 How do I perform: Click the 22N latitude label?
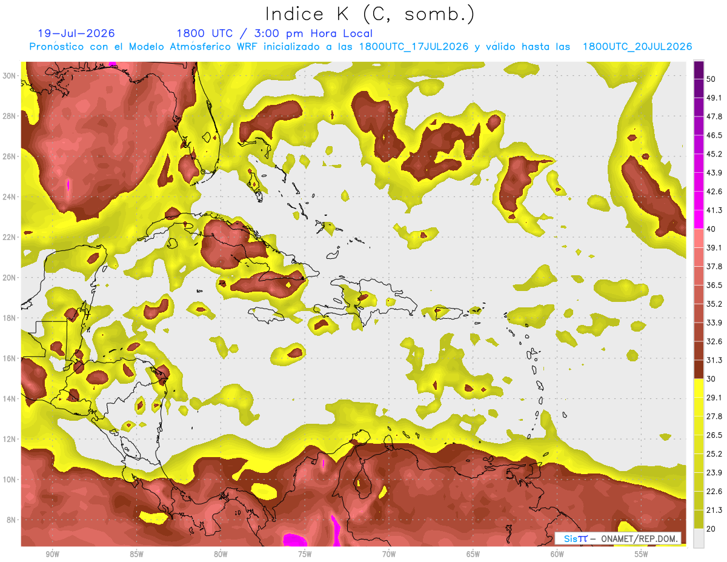pos(10,237)
